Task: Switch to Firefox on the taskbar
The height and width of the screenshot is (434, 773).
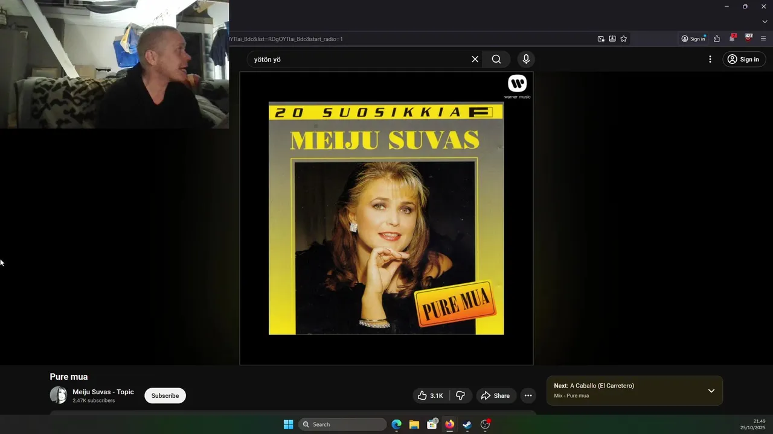Action: click(x=449, y=424)
